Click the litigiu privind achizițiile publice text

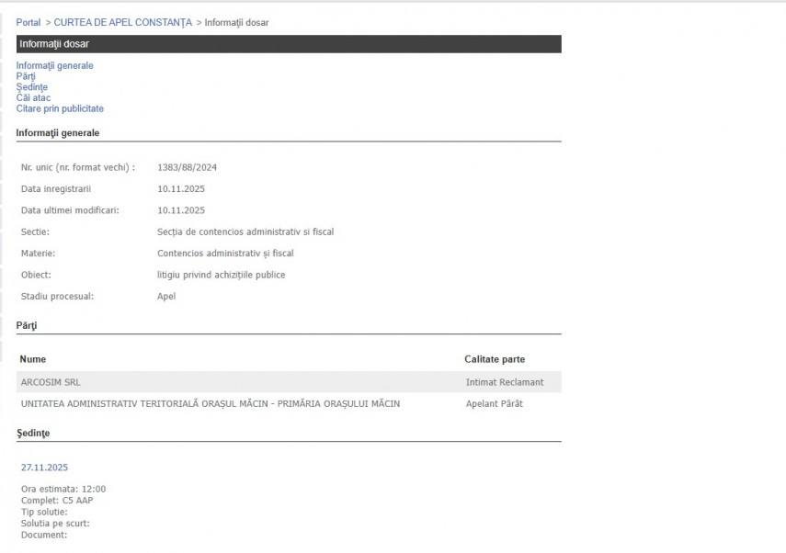pyautogui.click(x=221, y=275)
